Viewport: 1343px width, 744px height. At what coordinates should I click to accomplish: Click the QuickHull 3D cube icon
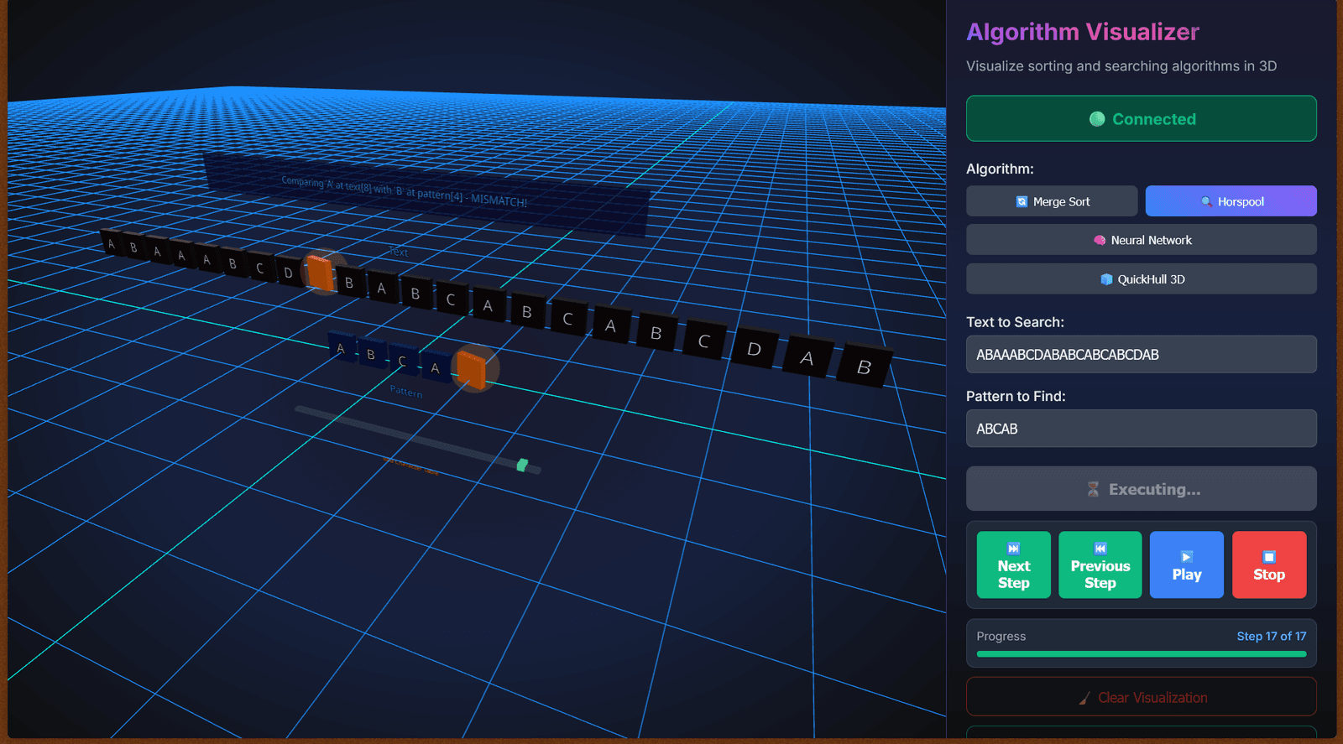tap(1106, 279)
